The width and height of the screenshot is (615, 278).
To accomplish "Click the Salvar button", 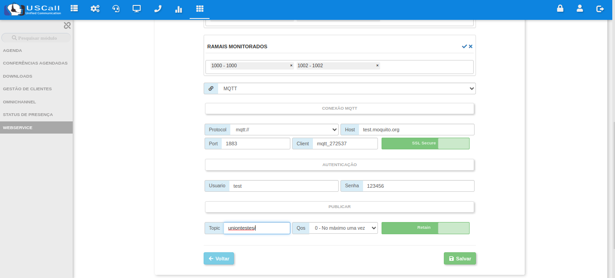I will 460,259.
